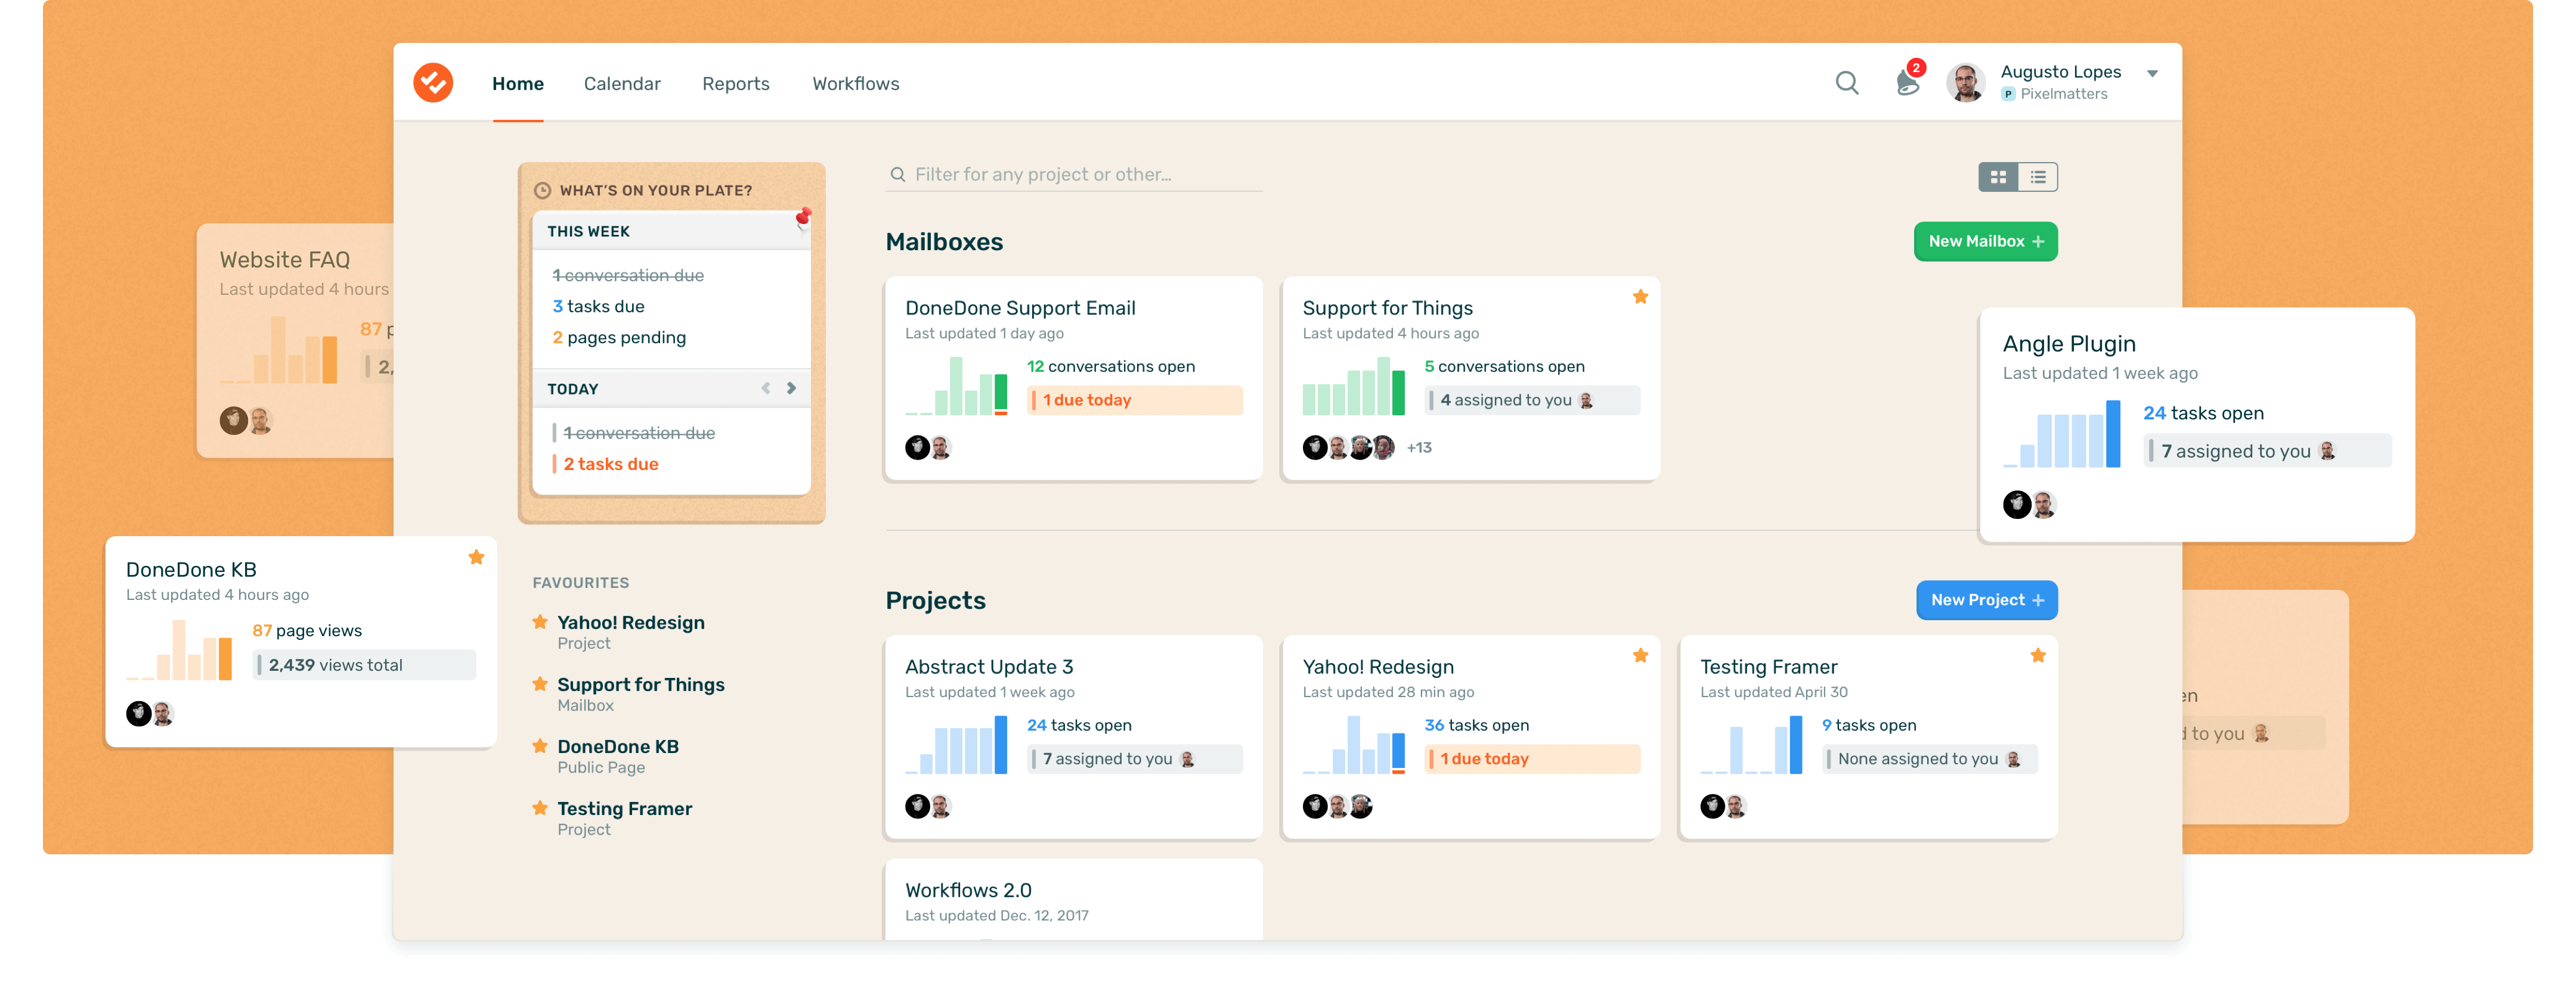Click the DoneDone checkmark logo
The image size is (2576, 983).
pyautogui.click(x=433, y=83)
